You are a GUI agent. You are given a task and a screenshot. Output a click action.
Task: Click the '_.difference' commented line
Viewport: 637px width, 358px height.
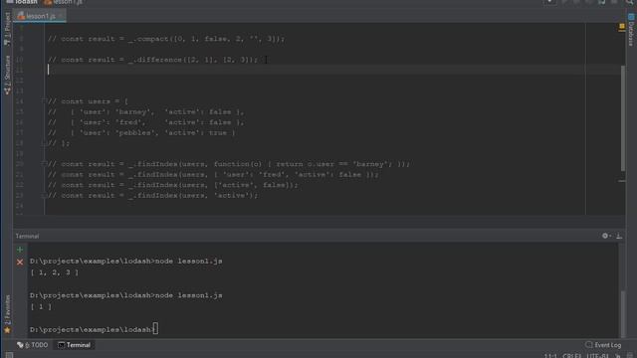[152, 60]
